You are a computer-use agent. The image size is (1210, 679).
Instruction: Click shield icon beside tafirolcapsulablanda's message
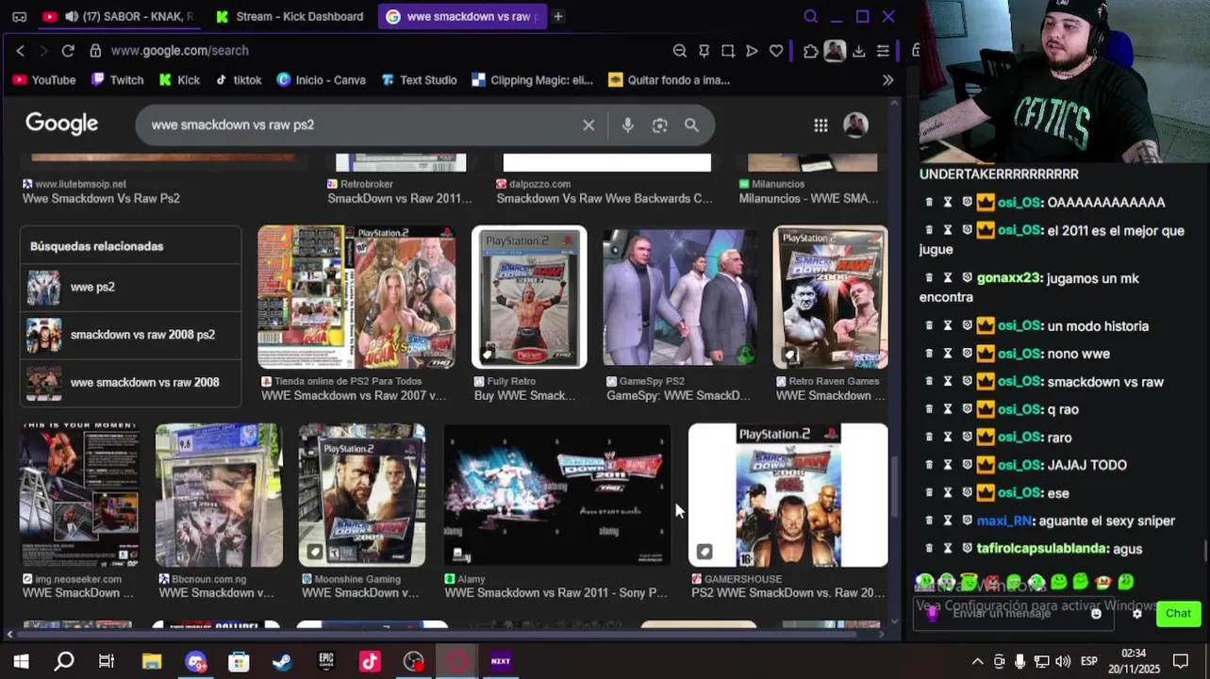click(967, 548)
